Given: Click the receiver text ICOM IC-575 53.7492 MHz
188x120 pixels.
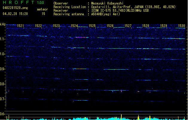Looking at the screenshot, I should tap(120, 10).
